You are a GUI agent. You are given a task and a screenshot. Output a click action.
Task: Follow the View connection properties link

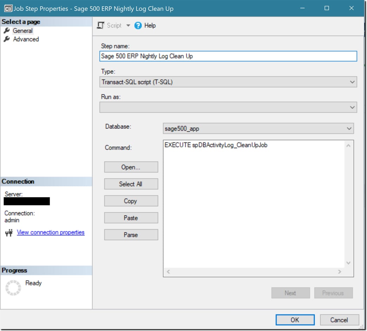(x=51, y=232)
